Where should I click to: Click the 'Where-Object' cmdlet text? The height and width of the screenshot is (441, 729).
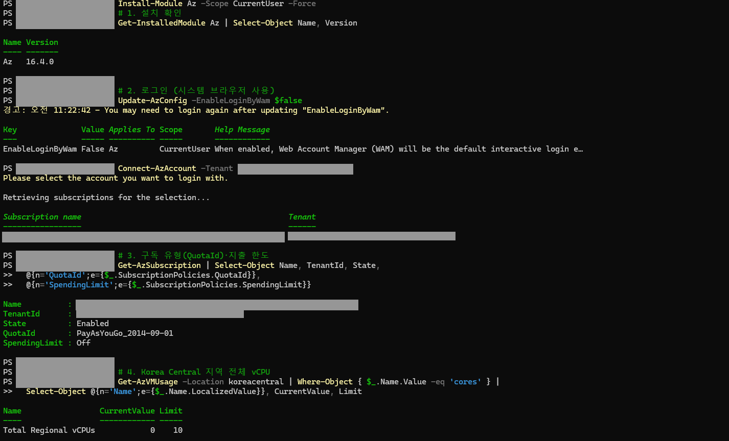(x=325, y=382)
